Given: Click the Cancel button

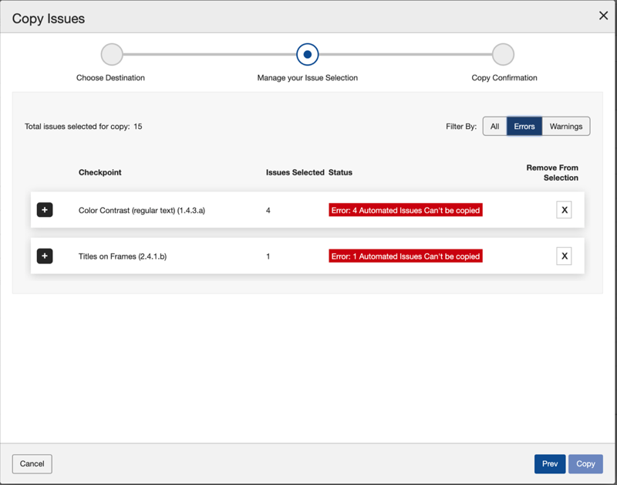Looking at the screenshot, I should tap(32, 463).
